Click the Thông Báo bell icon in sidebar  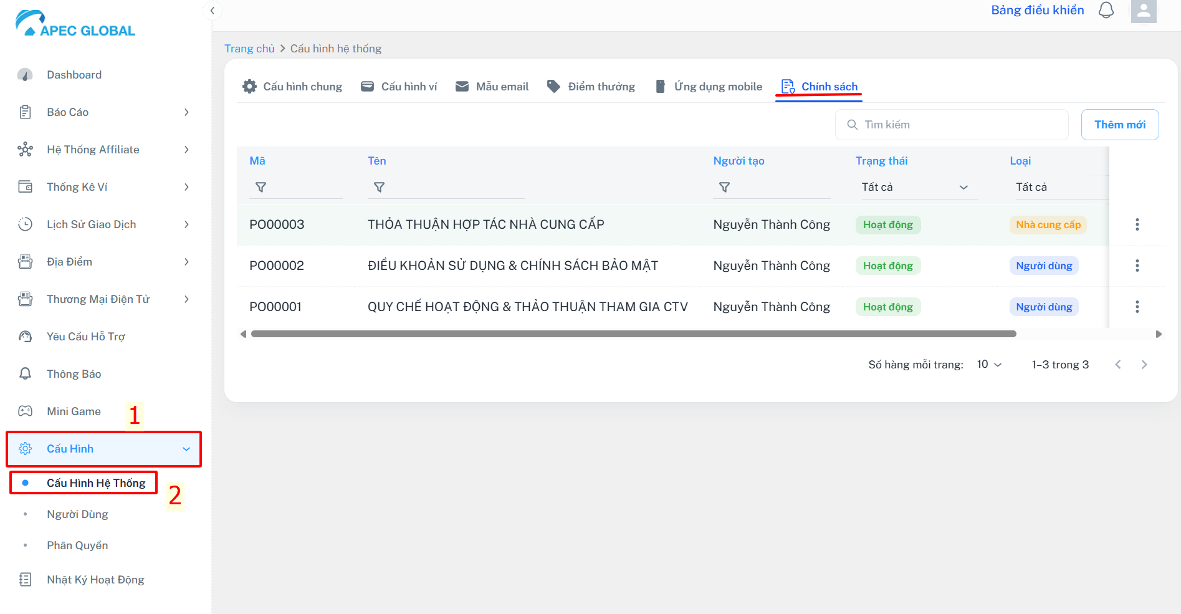point(25,374)
